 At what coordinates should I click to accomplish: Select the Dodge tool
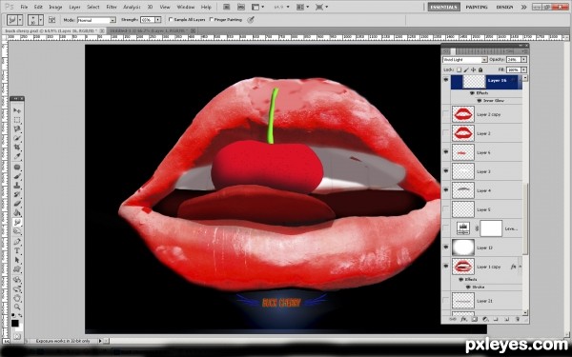[17, 231]
